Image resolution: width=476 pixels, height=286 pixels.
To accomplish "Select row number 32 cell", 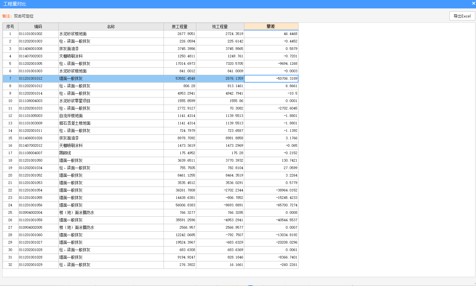I will [x=10, y=265].
